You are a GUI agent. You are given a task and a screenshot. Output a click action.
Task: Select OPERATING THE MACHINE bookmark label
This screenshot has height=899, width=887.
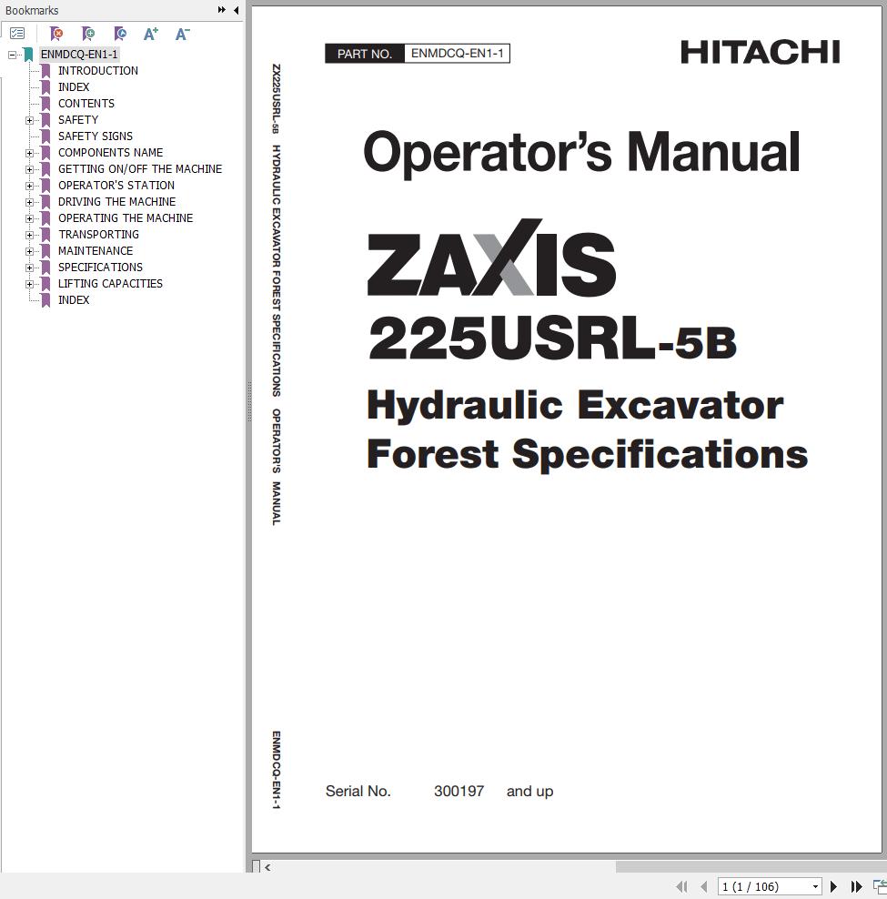tap(126, 217)
